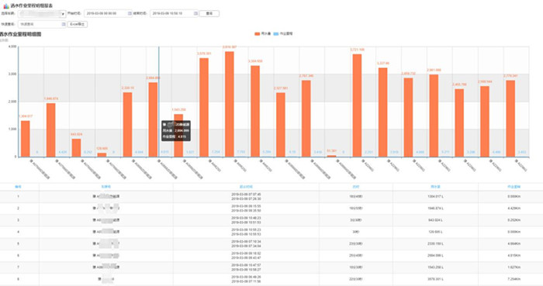Click the end time input field

pos(174,13)
